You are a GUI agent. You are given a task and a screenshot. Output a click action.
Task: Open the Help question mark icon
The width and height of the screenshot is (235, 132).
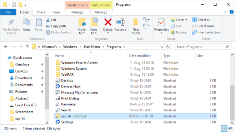[x=231, y=12]
